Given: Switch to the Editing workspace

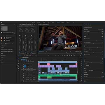Looking at the screenshot, I should pyautogui.click(x=44, y=22).
